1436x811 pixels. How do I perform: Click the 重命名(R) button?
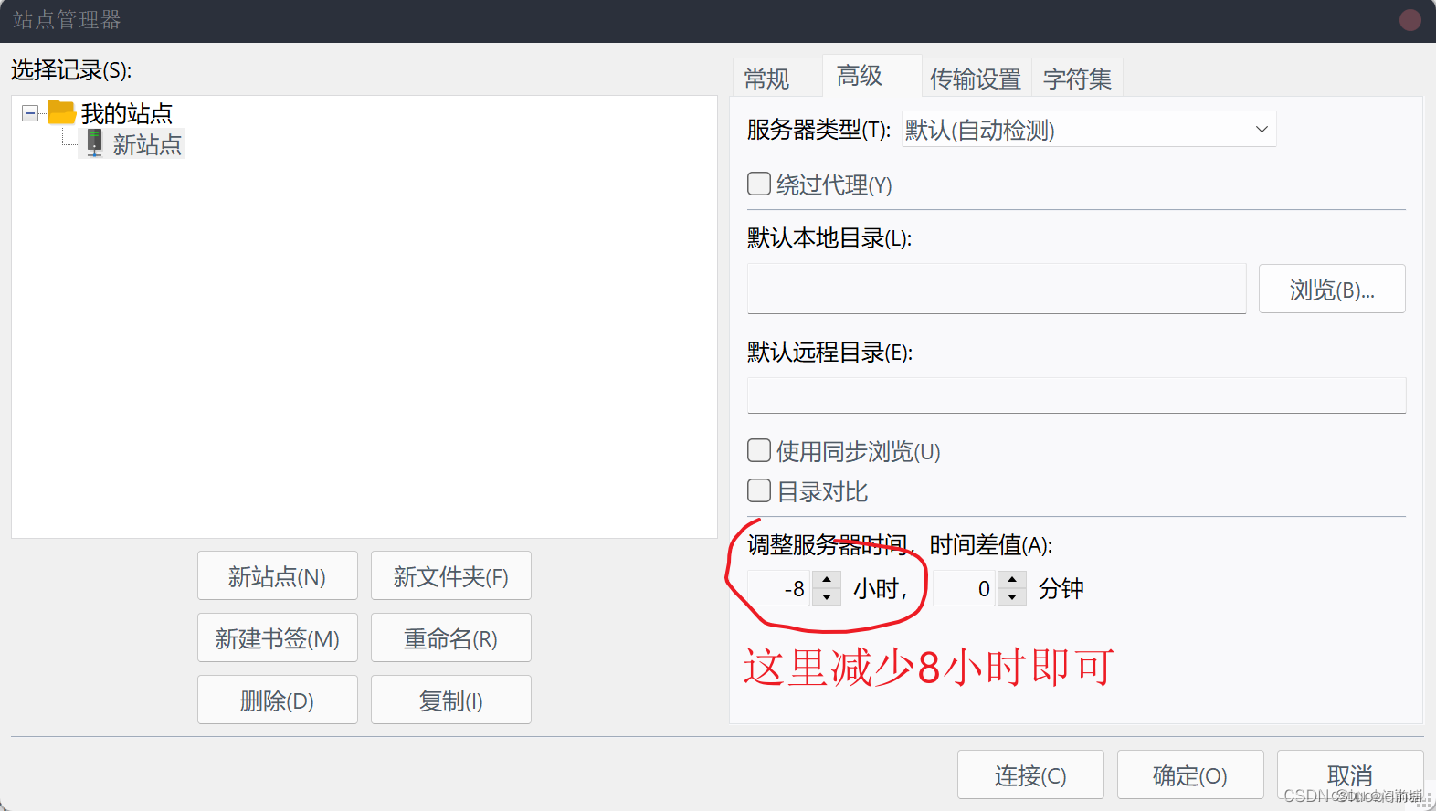pos(451,638)
